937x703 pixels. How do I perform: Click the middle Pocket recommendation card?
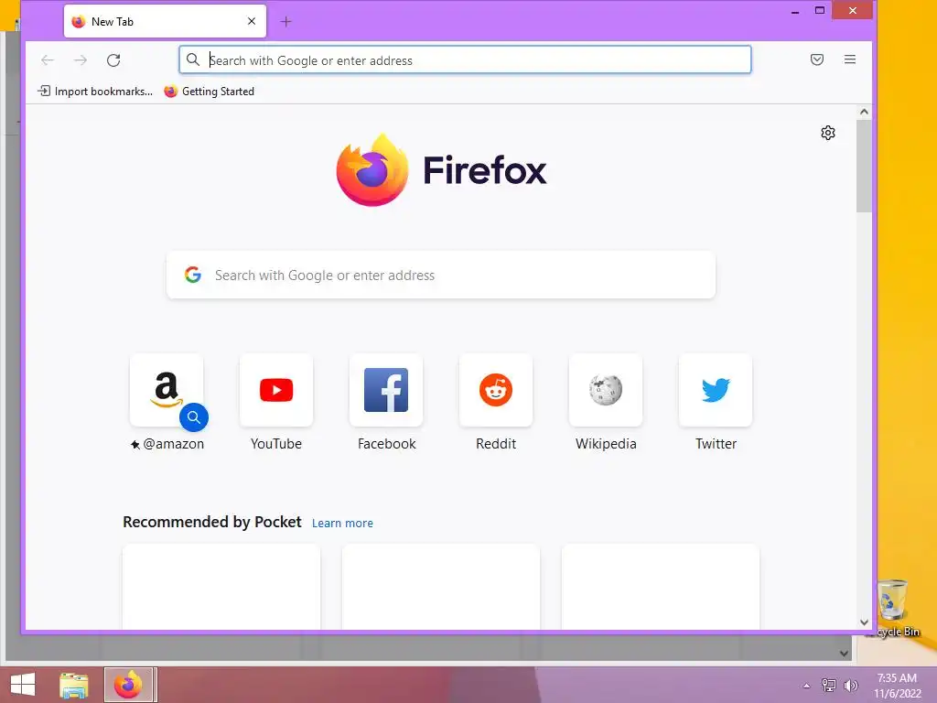[441, 587]
